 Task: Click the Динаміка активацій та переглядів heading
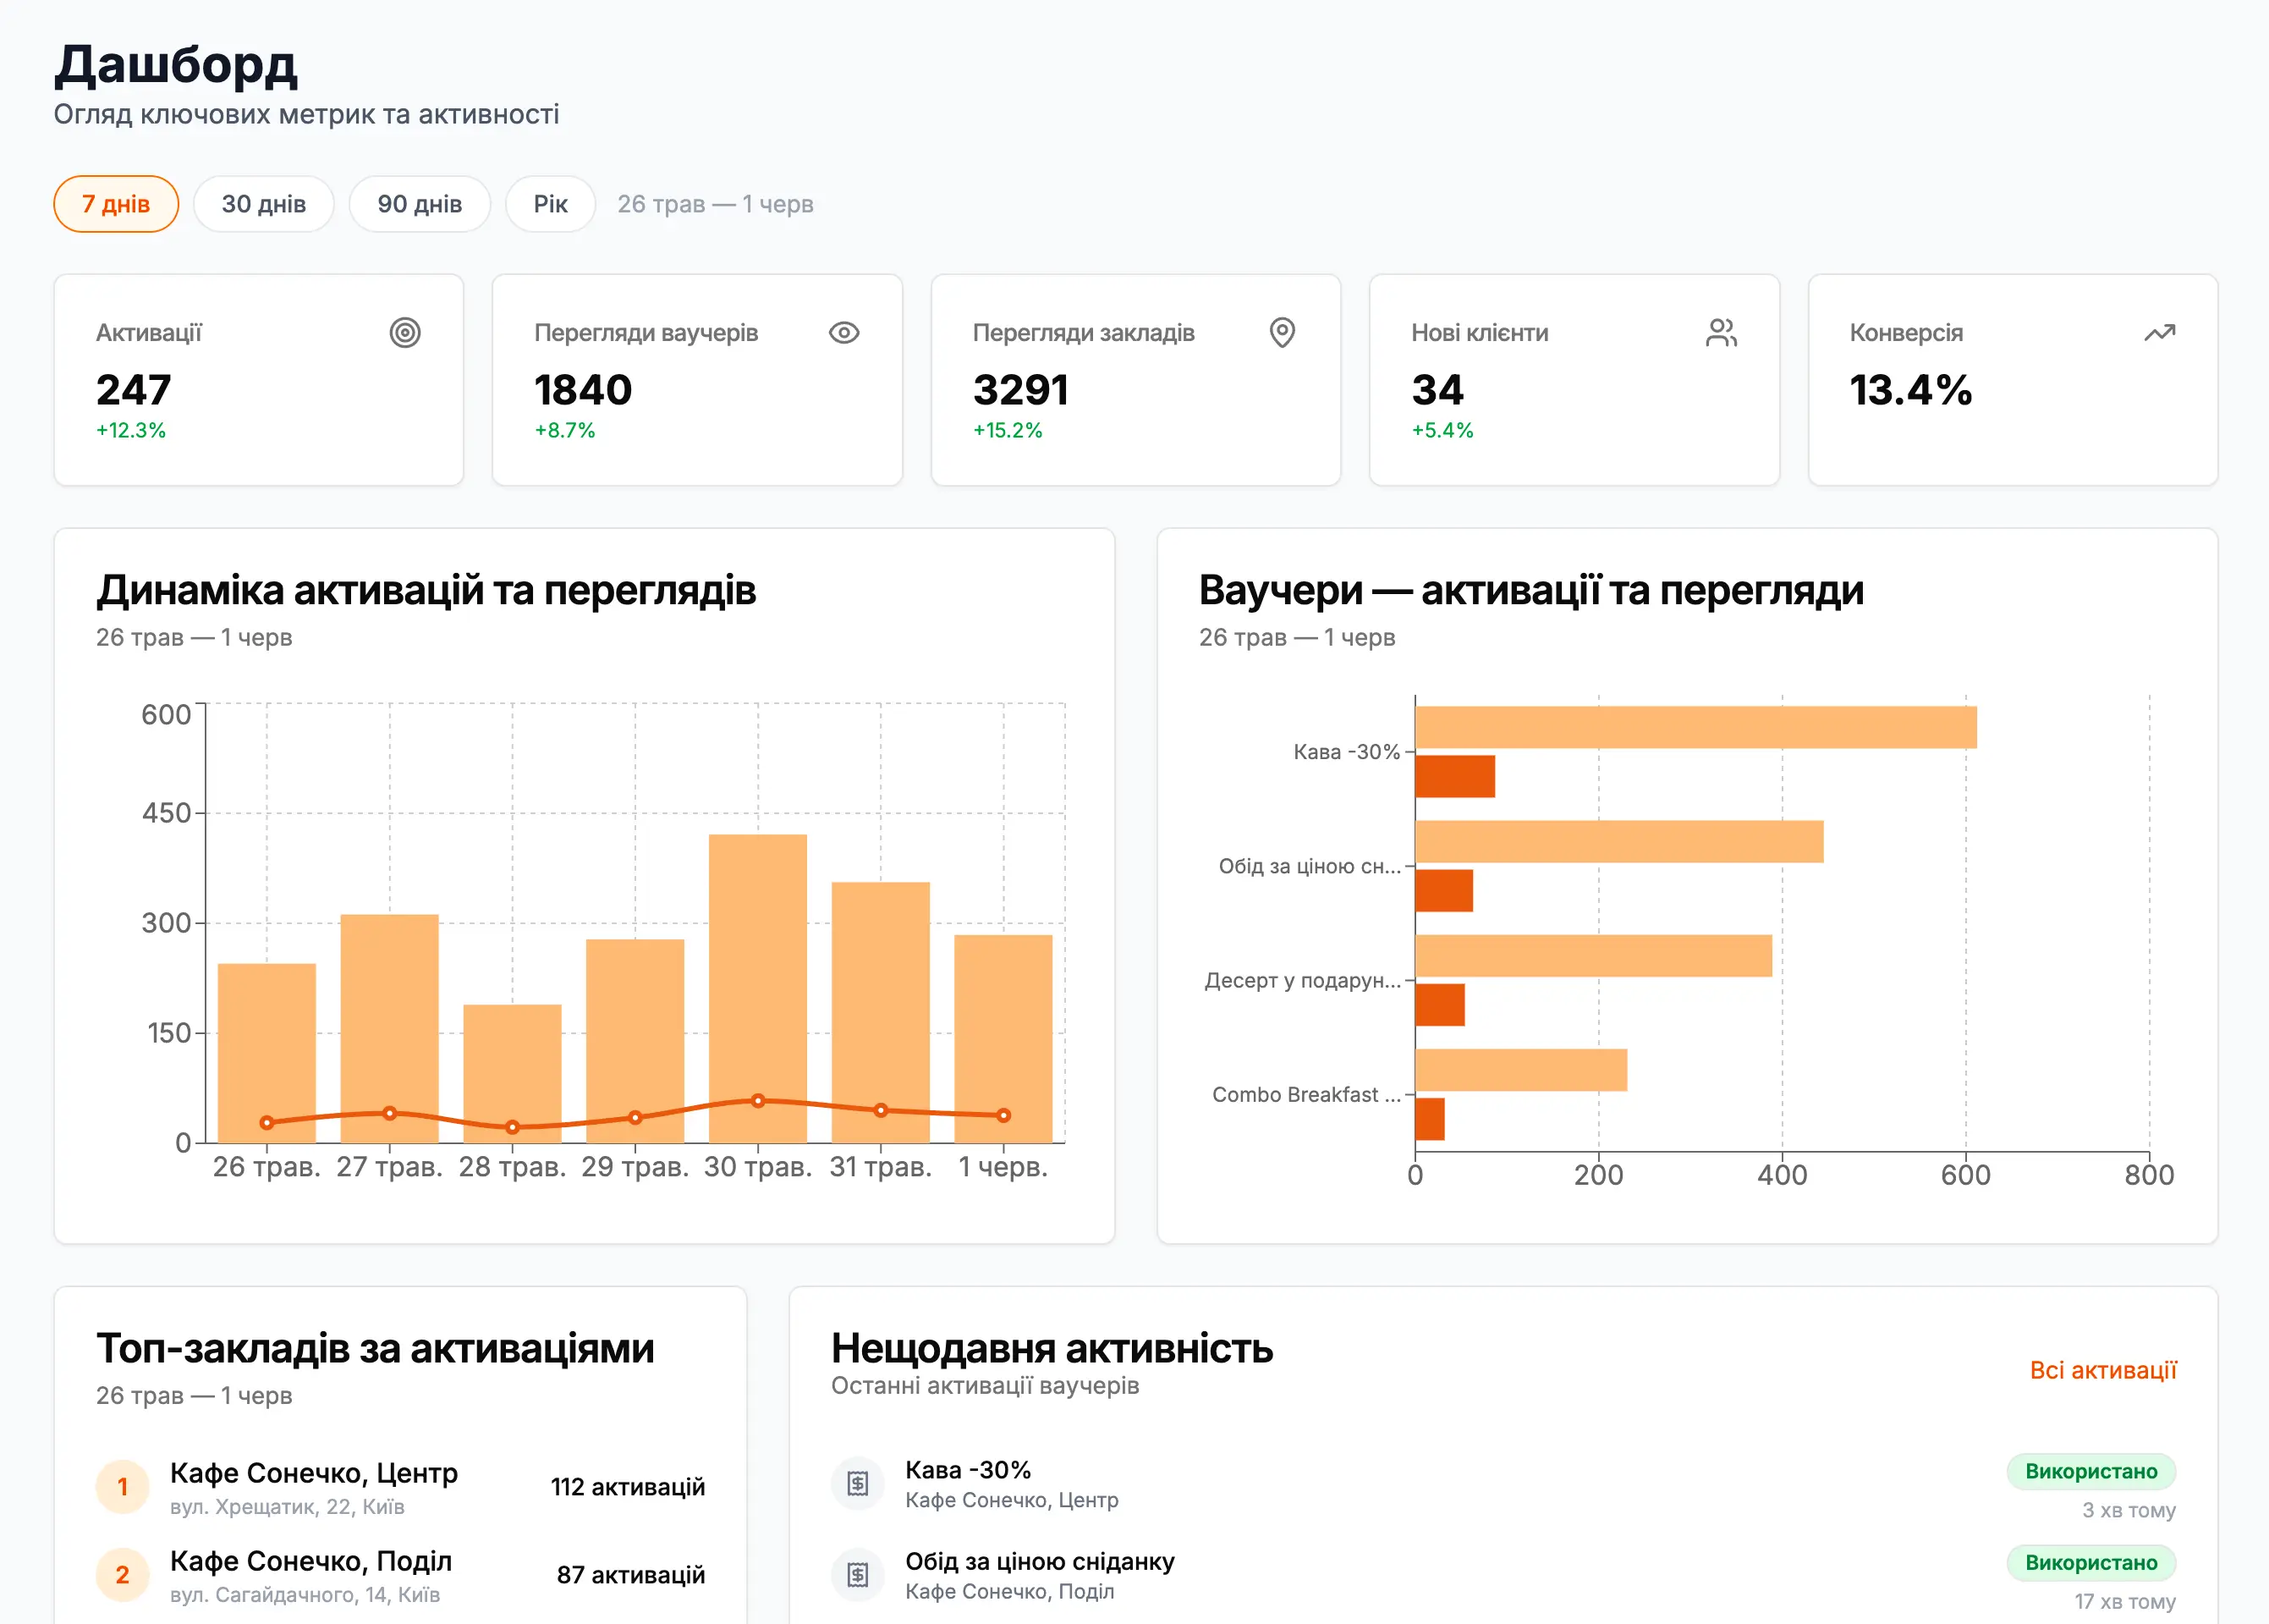pyautogui.click(x=426, y=590)
